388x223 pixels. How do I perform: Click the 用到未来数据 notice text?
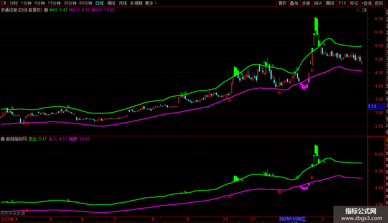[x=13, y=213]
